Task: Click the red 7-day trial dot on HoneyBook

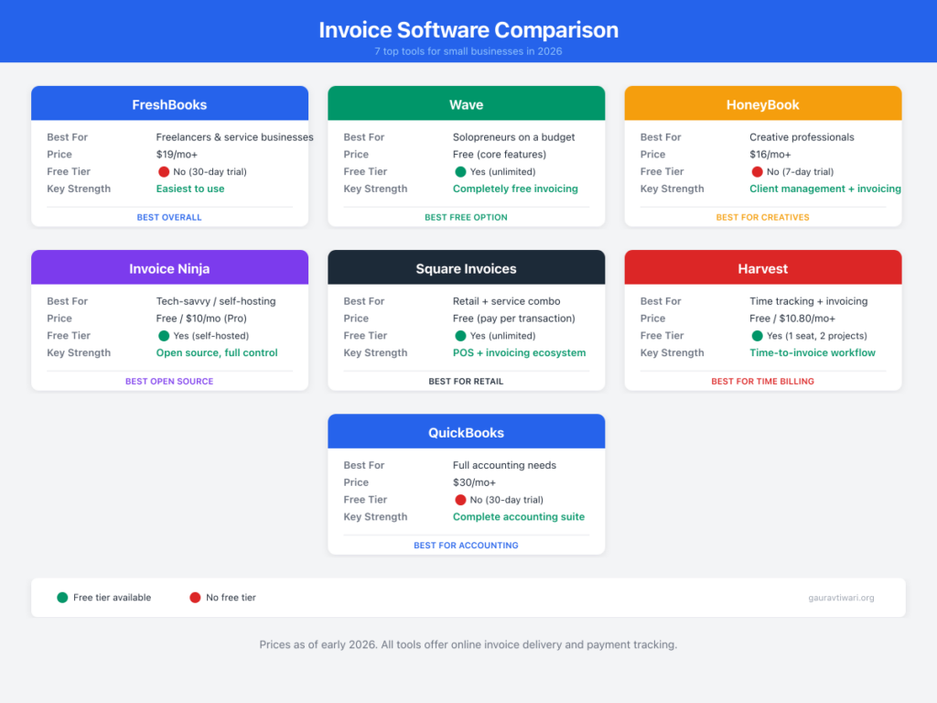Action: pyautogui.click(x=755, y=171)
